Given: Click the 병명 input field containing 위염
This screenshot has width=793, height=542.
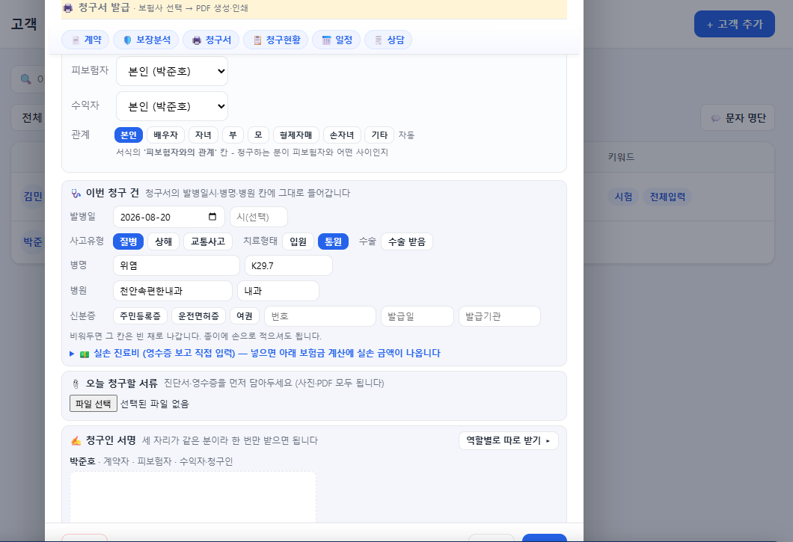Looking at the screenshot, I should coord(177,265).
